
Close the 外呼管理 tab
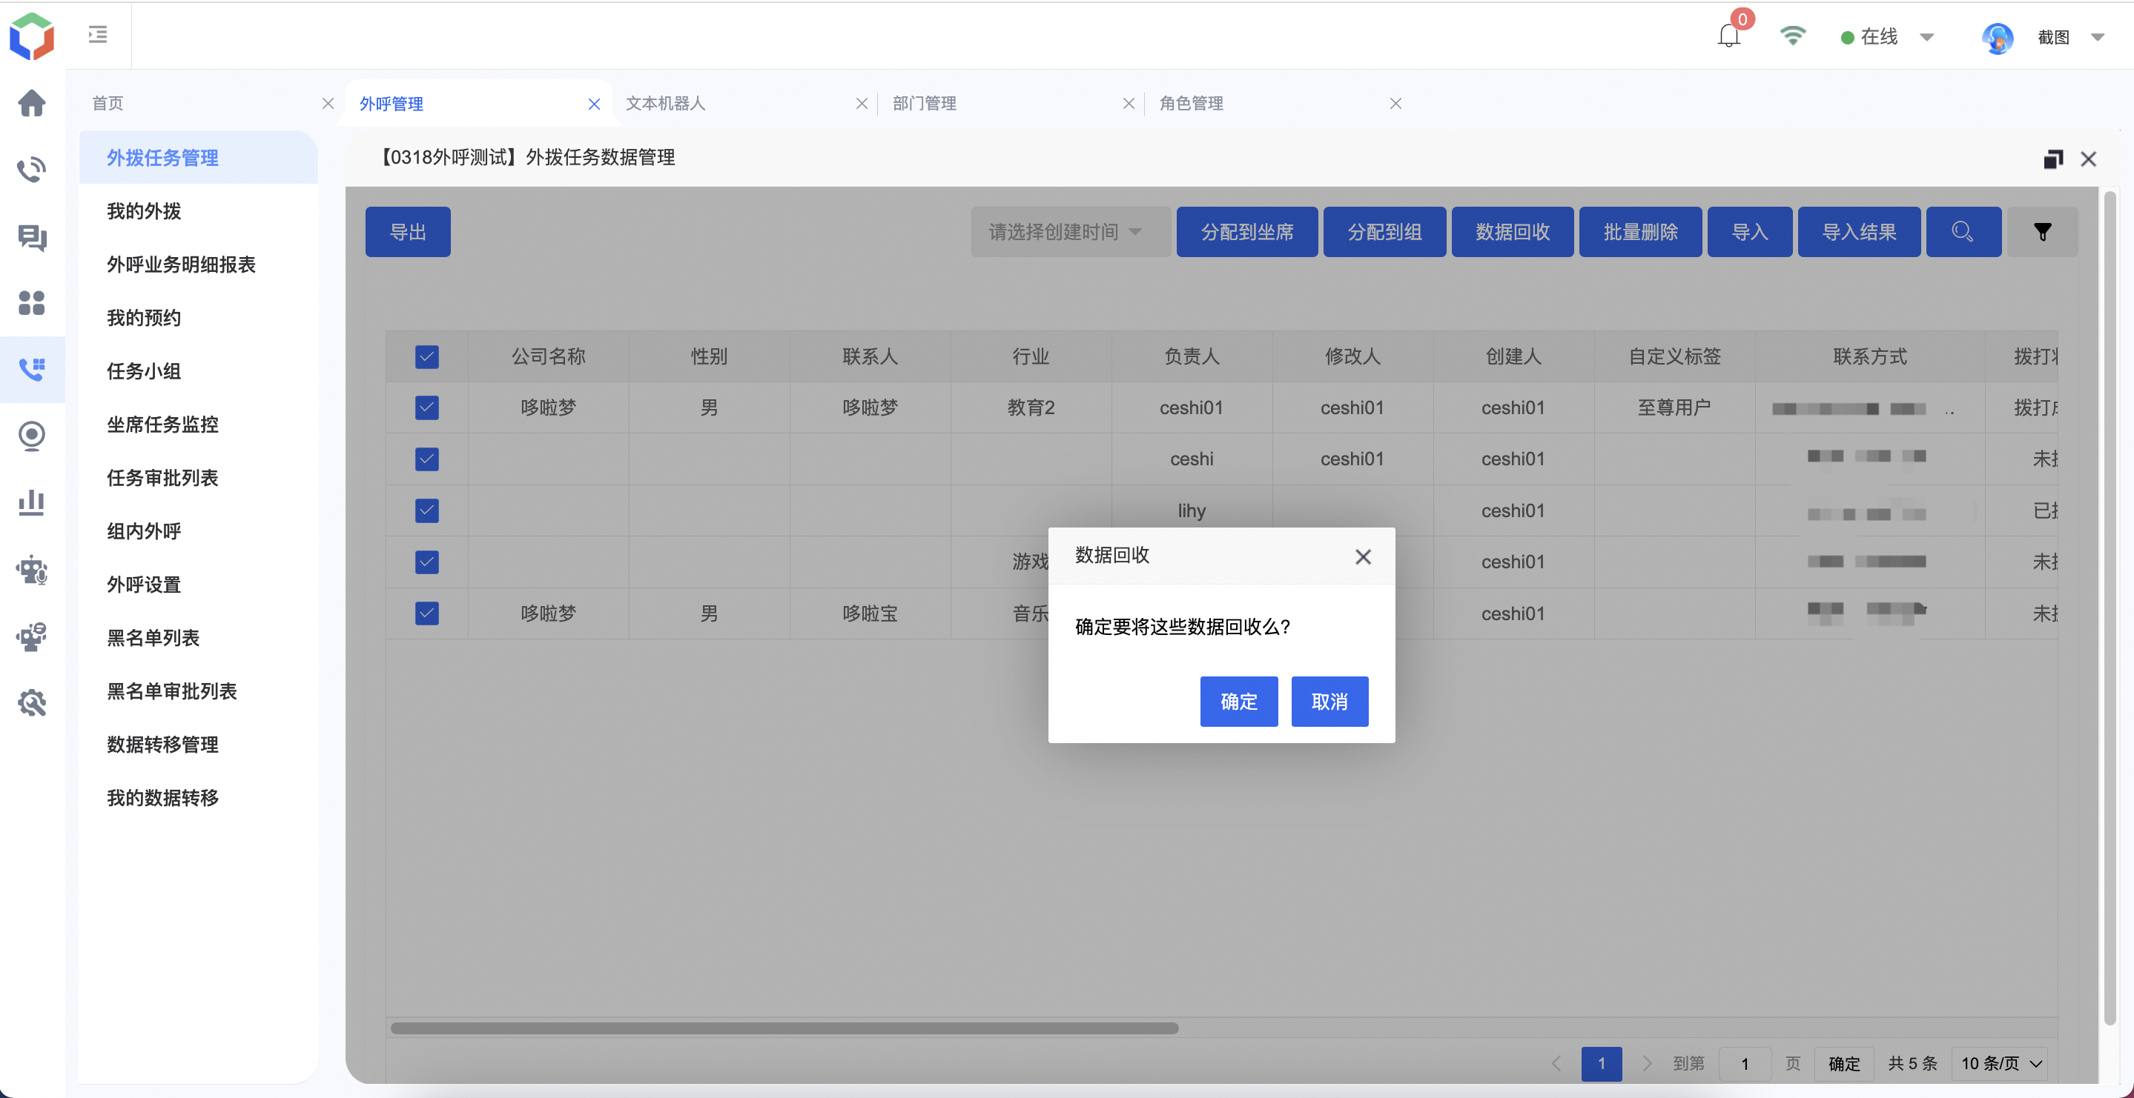(x=594, y=104)
